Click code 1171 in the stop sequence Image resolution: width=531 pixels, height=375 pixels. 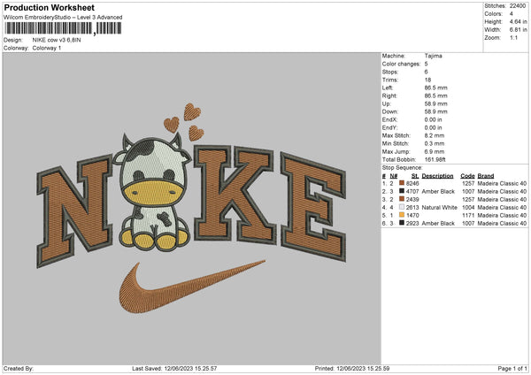click(x=468, y=215)
